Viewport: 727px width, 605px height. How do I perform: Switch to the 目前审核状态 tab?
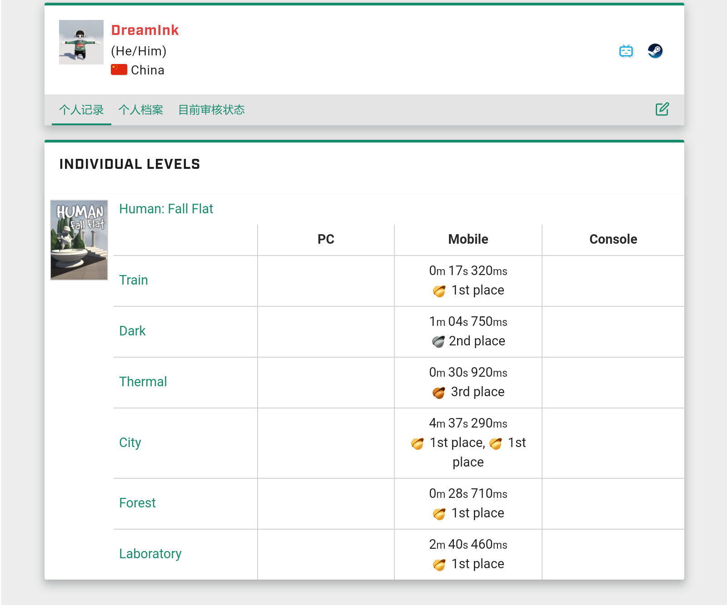211,110
